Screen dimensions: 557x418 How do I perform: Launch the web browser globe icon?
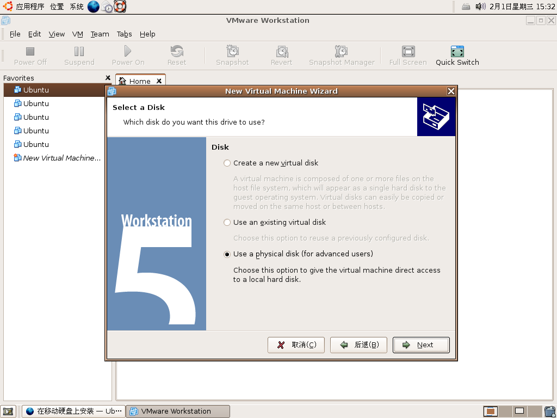[x=94, y=7]
